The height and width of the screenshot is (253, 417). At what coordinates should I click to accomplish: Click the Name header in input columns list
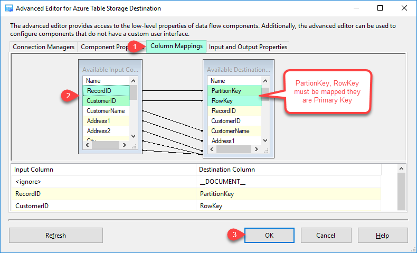point(106,81)
